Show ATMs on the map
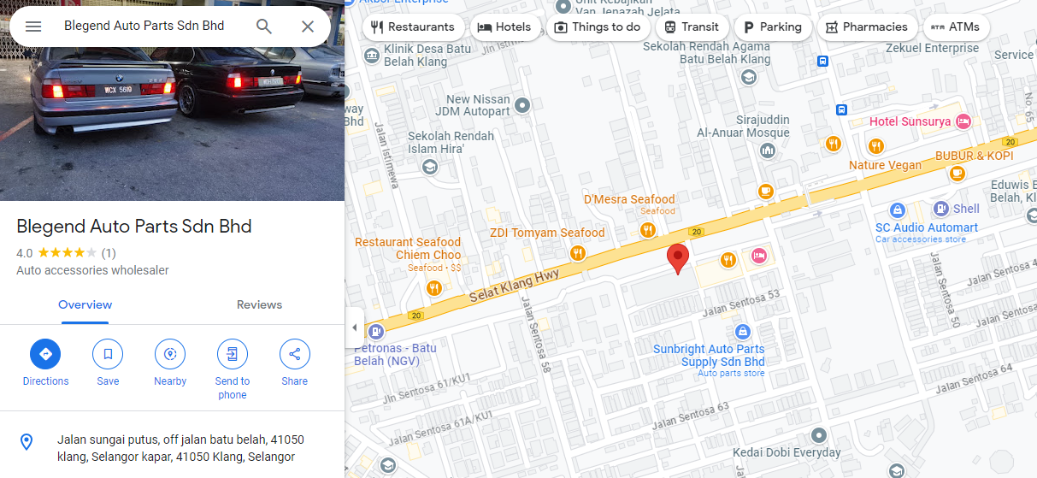Screen dimensions: 1037x478 click(x=956, y=27)
